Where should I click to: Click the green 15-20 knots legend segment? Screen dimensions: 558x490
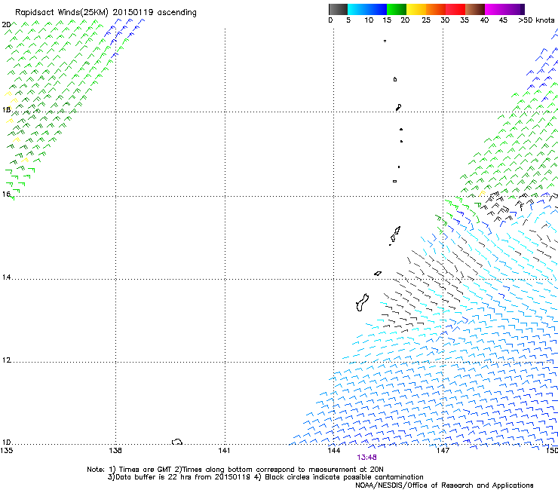pos(397,9)
